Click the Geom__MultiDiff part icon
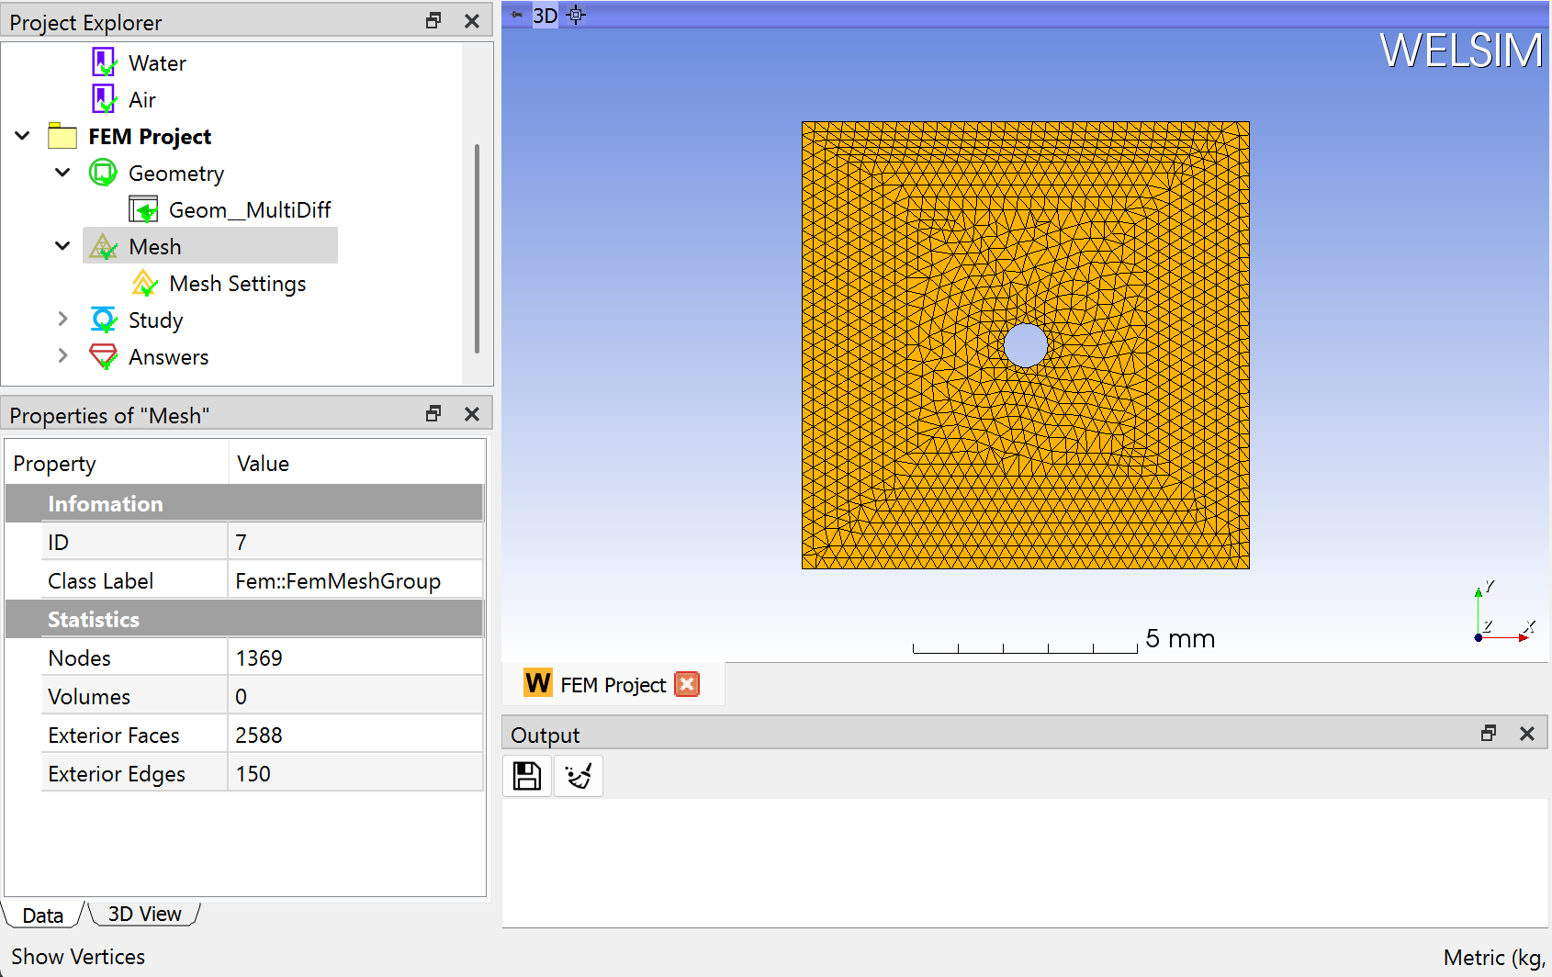 [x=143, y=209]
